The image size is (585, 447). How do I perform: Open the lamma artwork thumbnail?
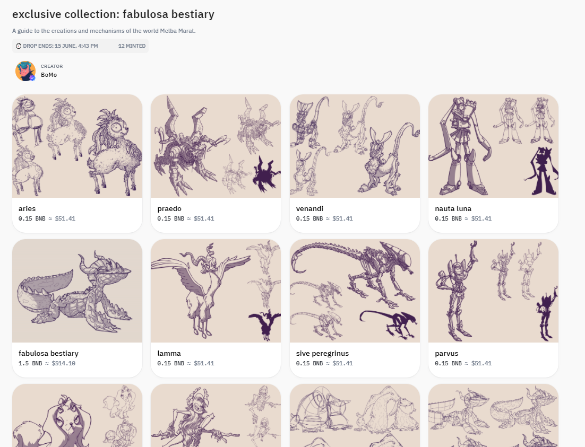(216, 291)
